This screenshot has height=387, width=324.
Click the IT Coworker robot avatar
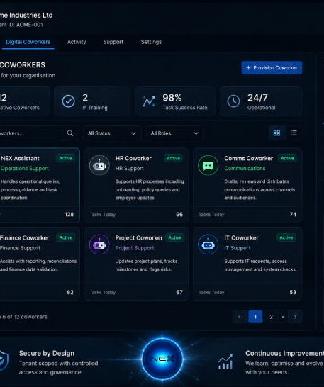[208, 245]
